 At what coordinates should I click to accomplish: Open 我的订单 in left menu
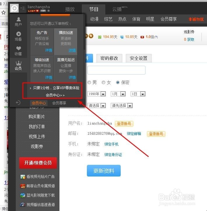click(x=37, y=127)
